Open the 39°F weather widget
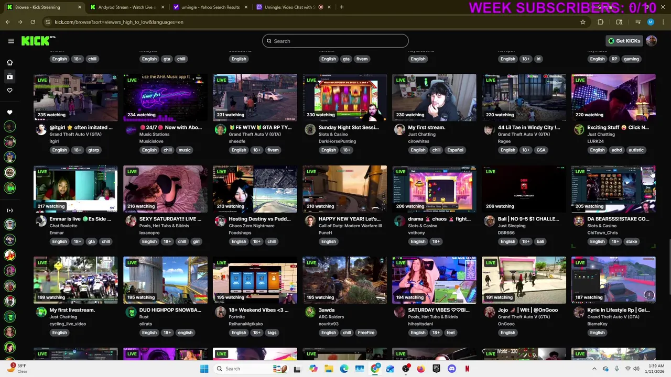This screenshot has width=671, height=377. click(x=18, y=369)
